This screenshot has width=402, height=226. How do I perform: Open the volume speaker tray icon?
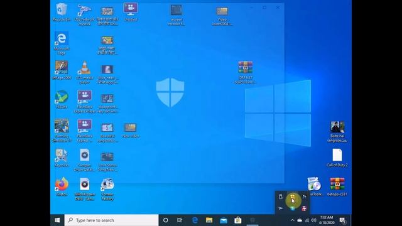tap(314, 220)
